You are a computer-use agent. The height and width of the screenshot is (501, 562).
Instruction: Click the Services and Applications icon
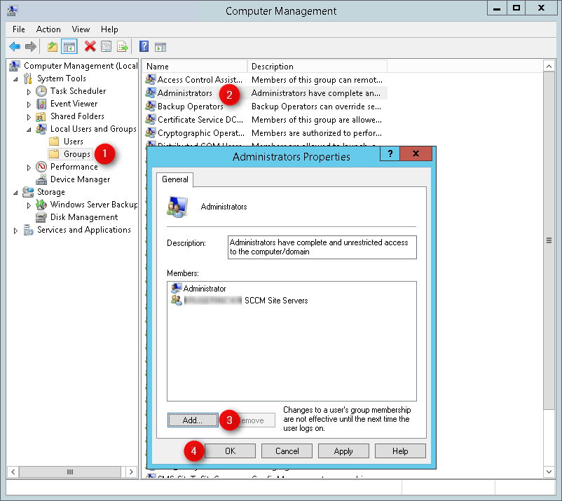[x=28, y=230]
